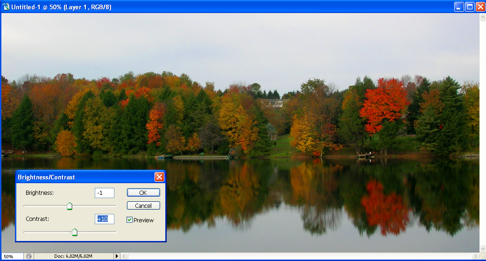Open the status bar info options arrow

[117, 256]
